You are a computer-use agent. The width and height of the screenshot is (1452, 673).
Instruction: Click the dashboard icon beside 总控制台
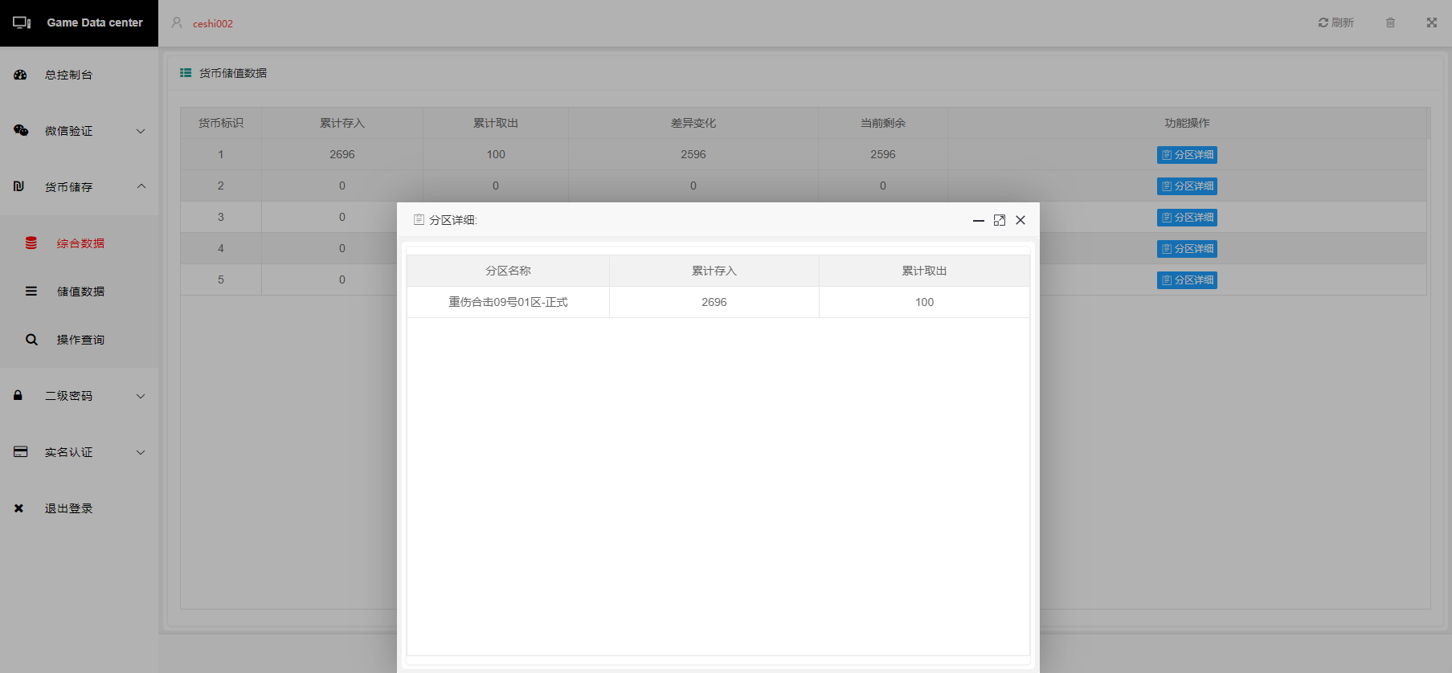tap(20, 75)
